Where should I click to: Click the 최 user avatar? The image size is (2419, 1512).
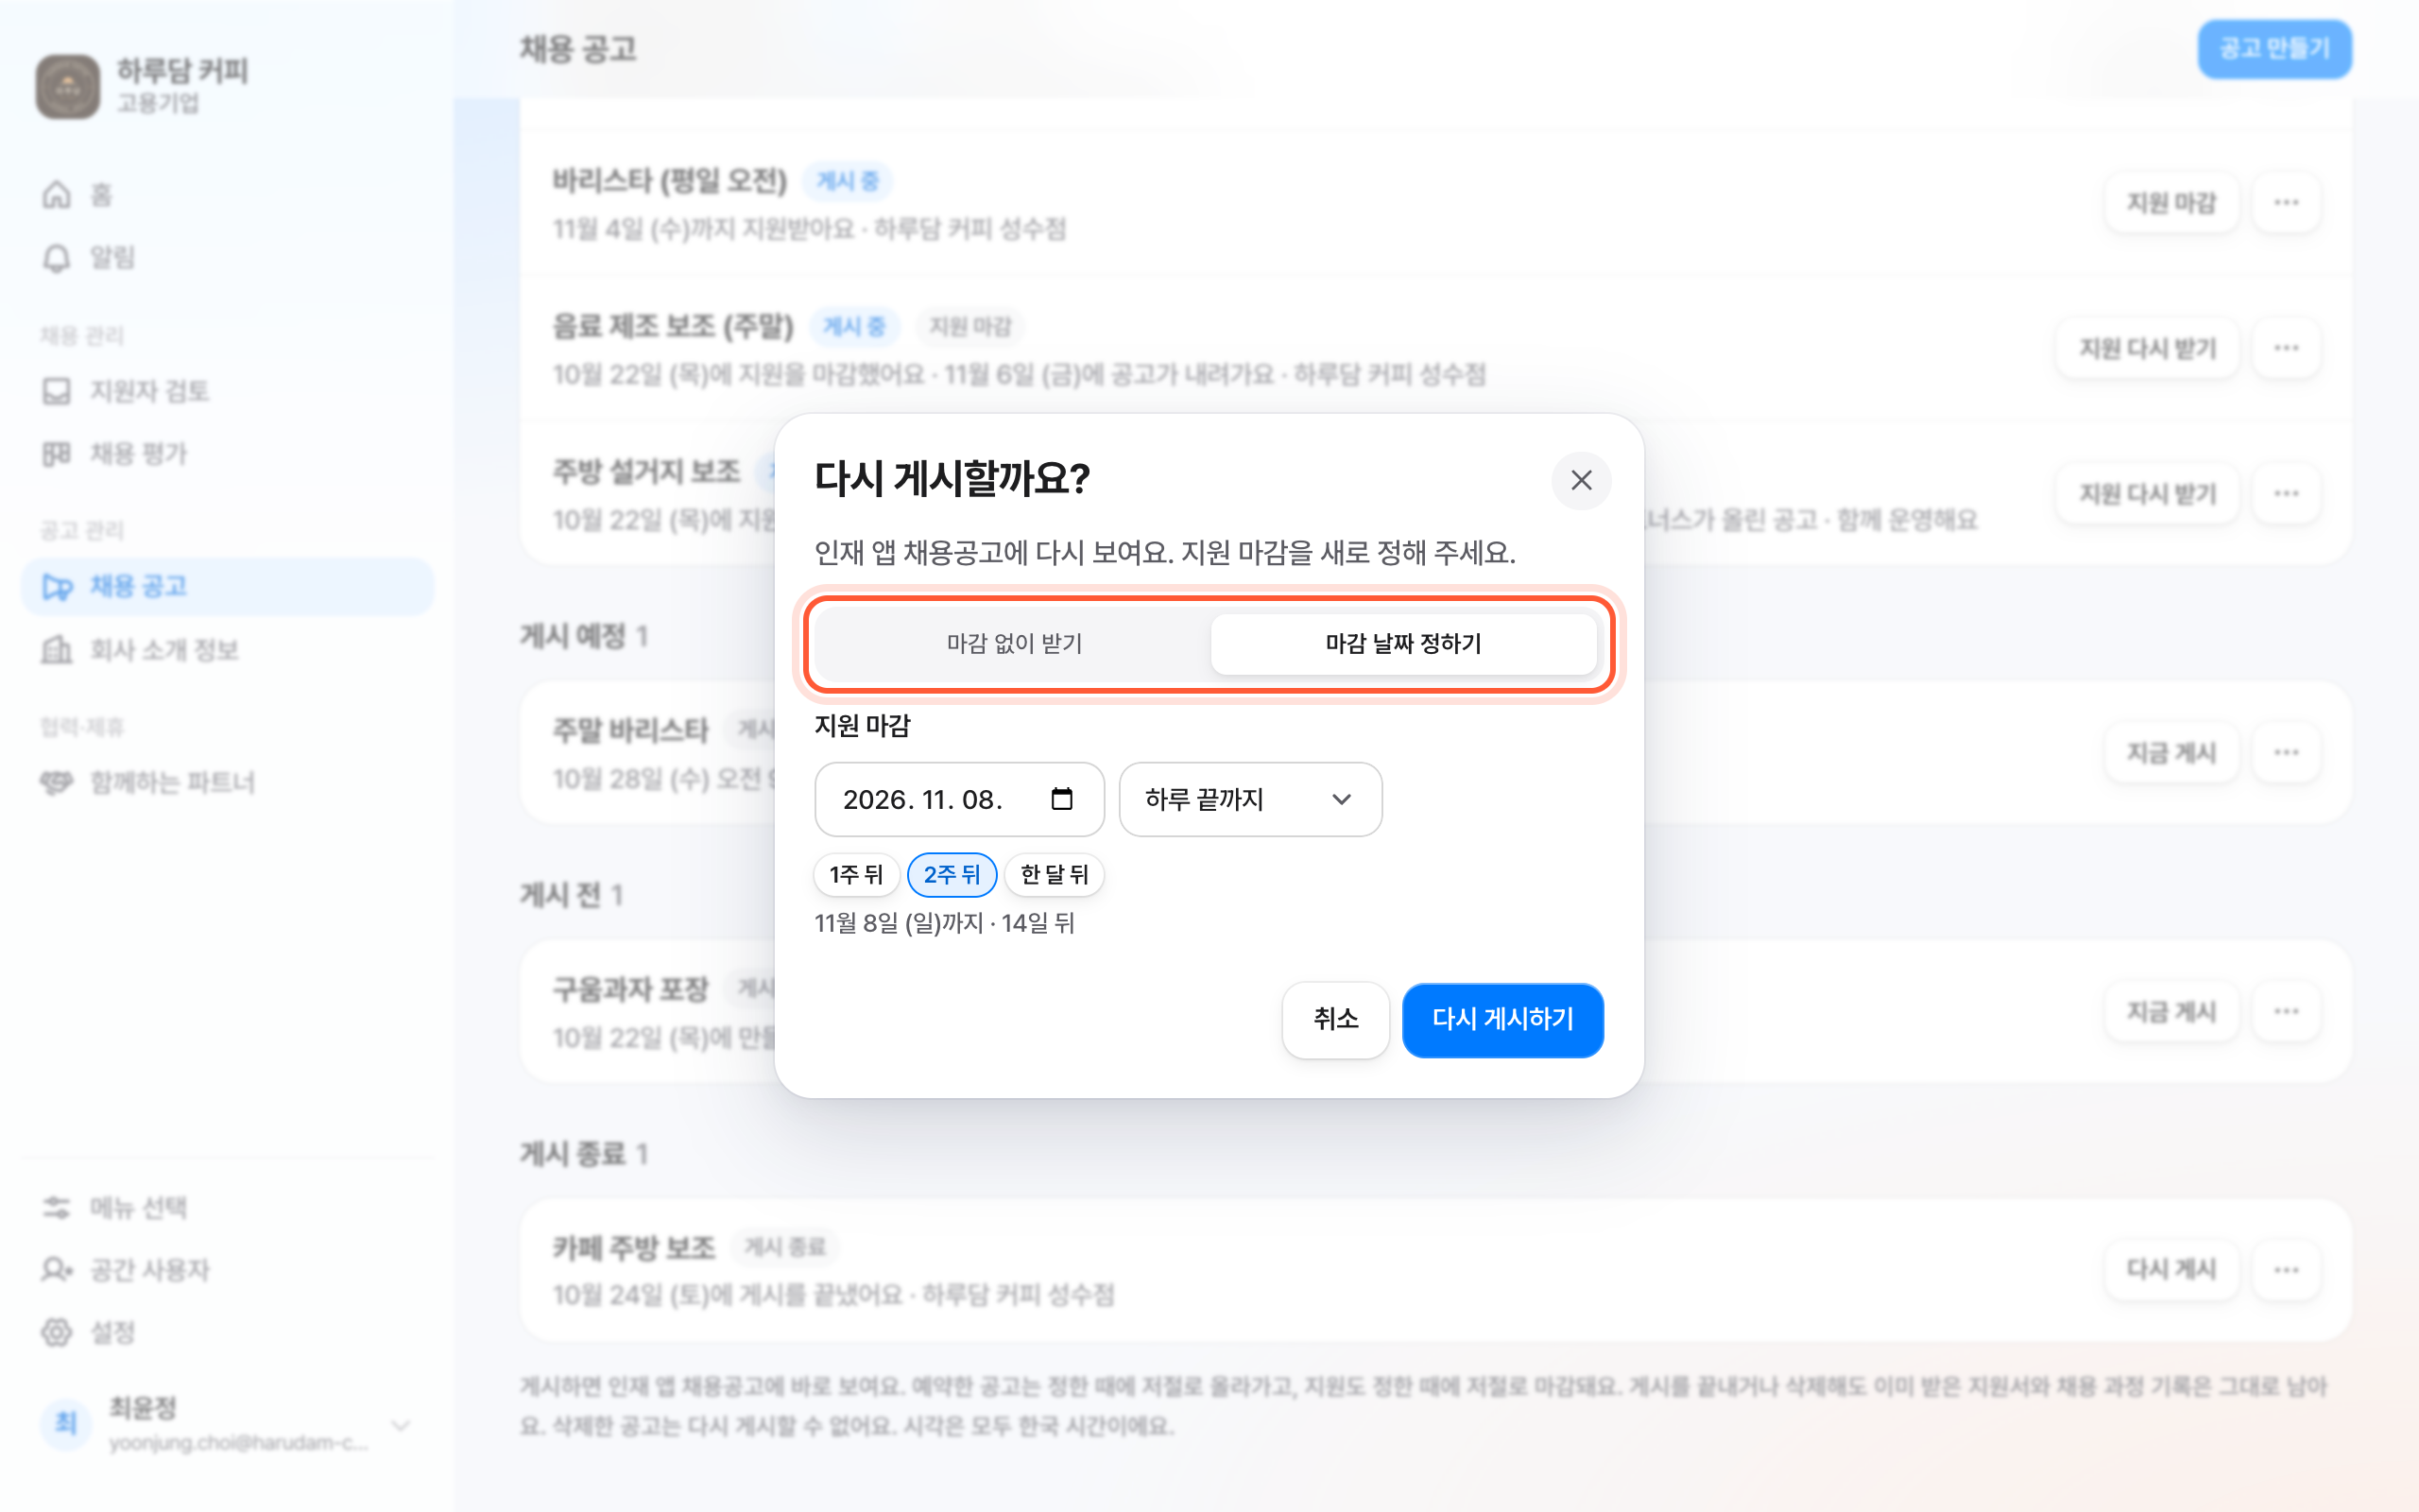66,1423
